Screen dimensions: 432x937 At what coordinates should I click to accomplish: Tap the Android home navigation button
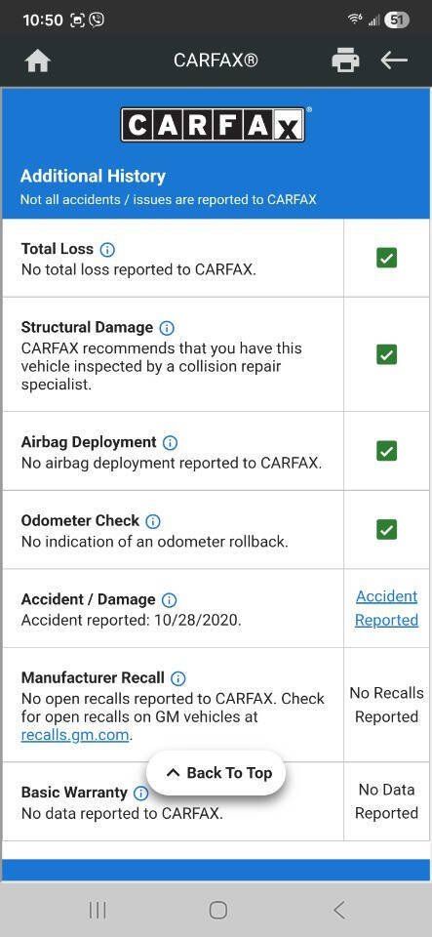coord(217,910)
